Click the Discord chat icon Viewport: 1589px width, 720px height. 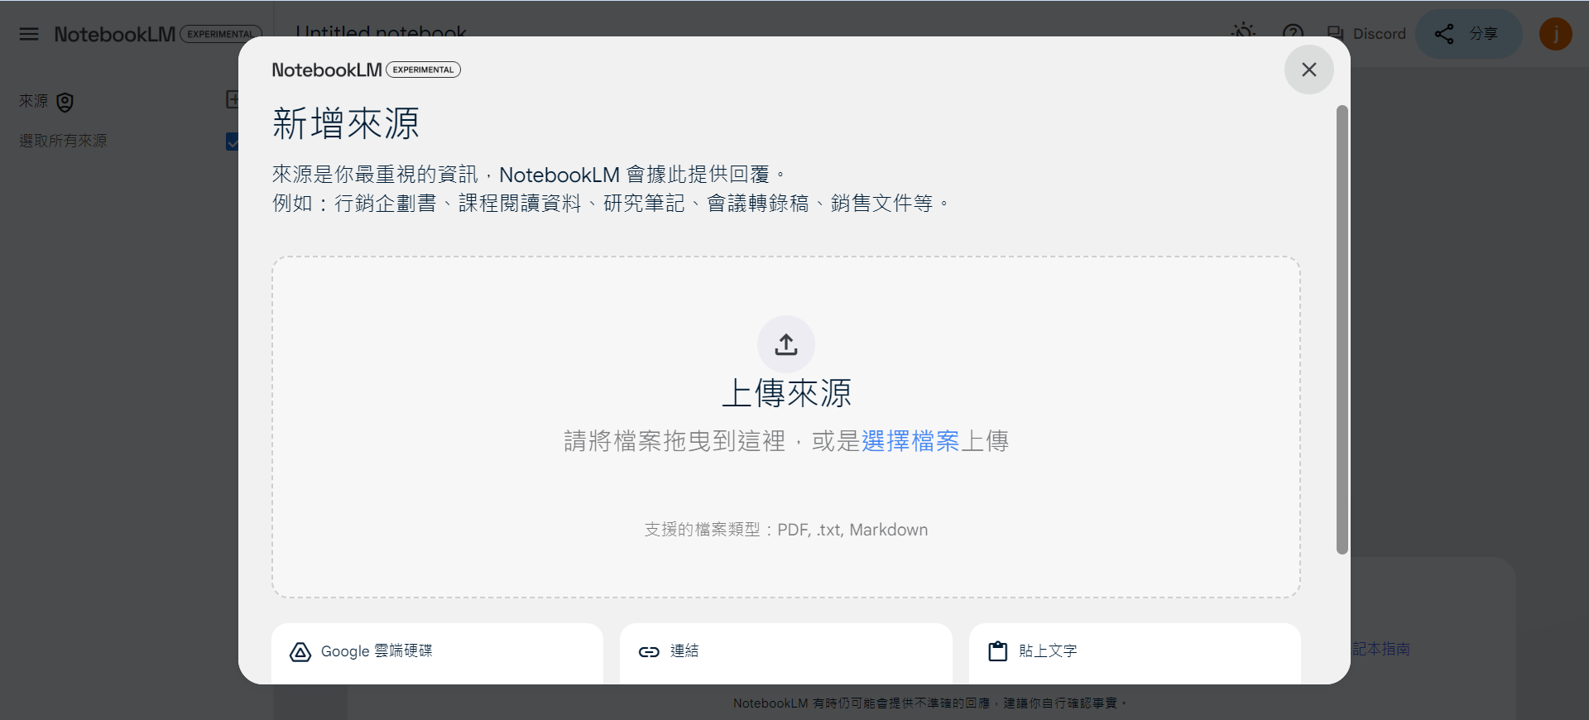[x=1335, y=34]
